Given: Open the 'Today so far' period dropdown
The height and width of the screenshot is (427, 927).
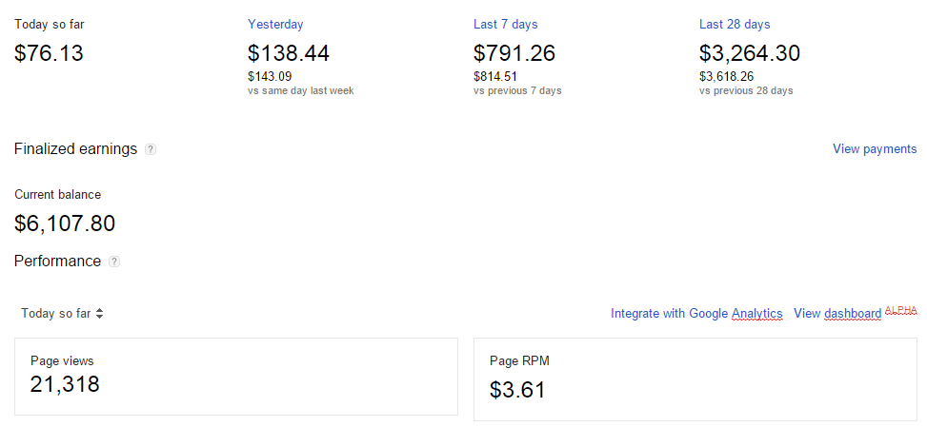Looking at the screenshot, I should point(62,313).
